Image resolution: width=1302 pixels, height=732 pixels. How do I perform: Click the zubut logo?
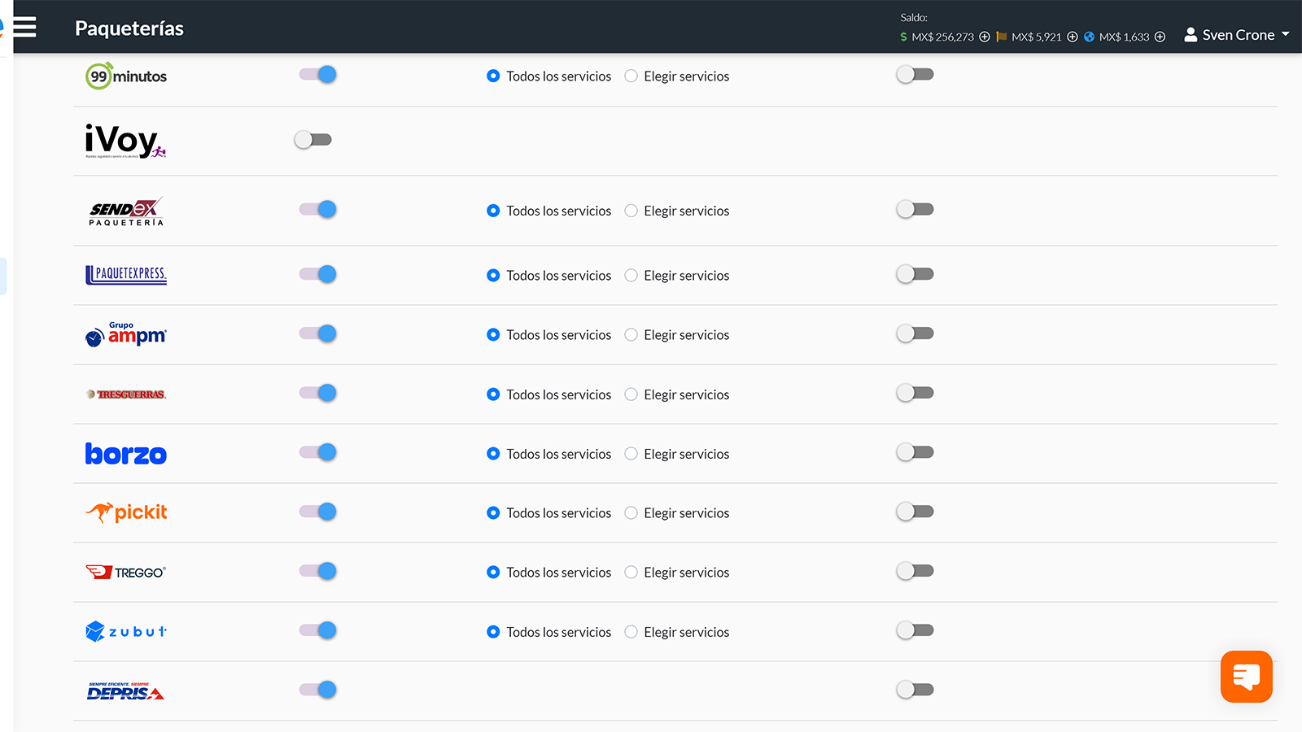[126, 631]
